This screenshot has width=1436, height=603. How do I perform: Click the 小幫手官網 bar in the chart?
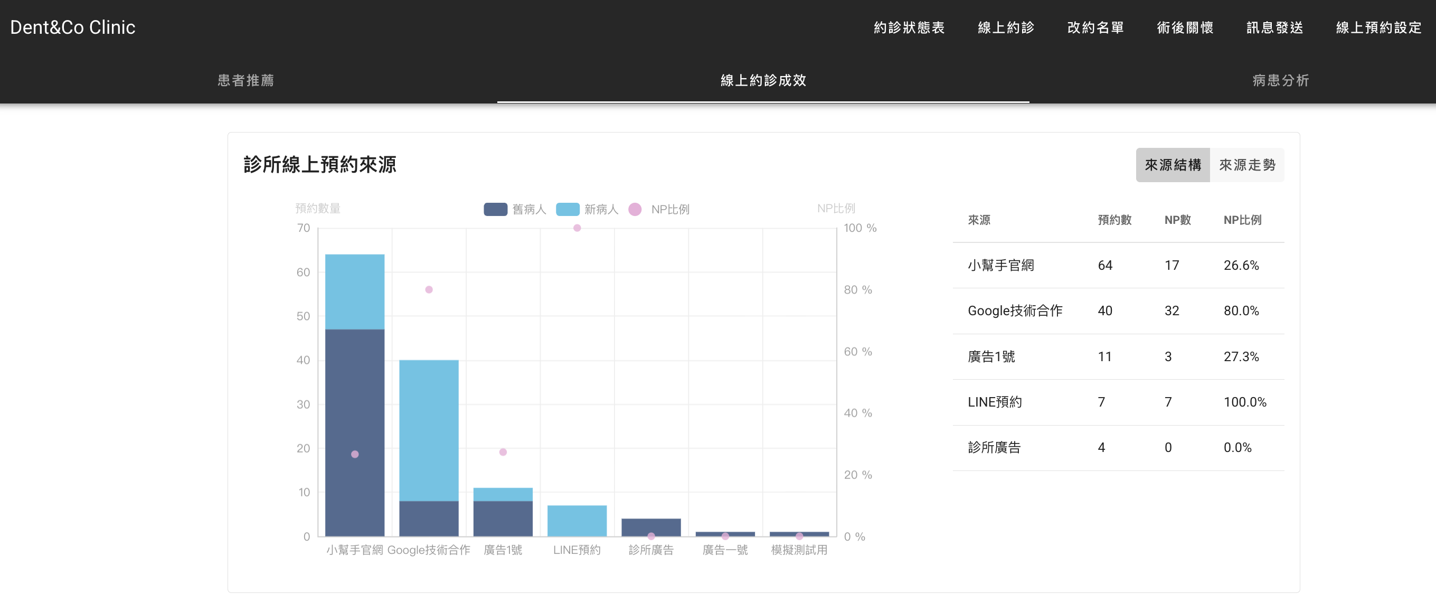point(355,390)
